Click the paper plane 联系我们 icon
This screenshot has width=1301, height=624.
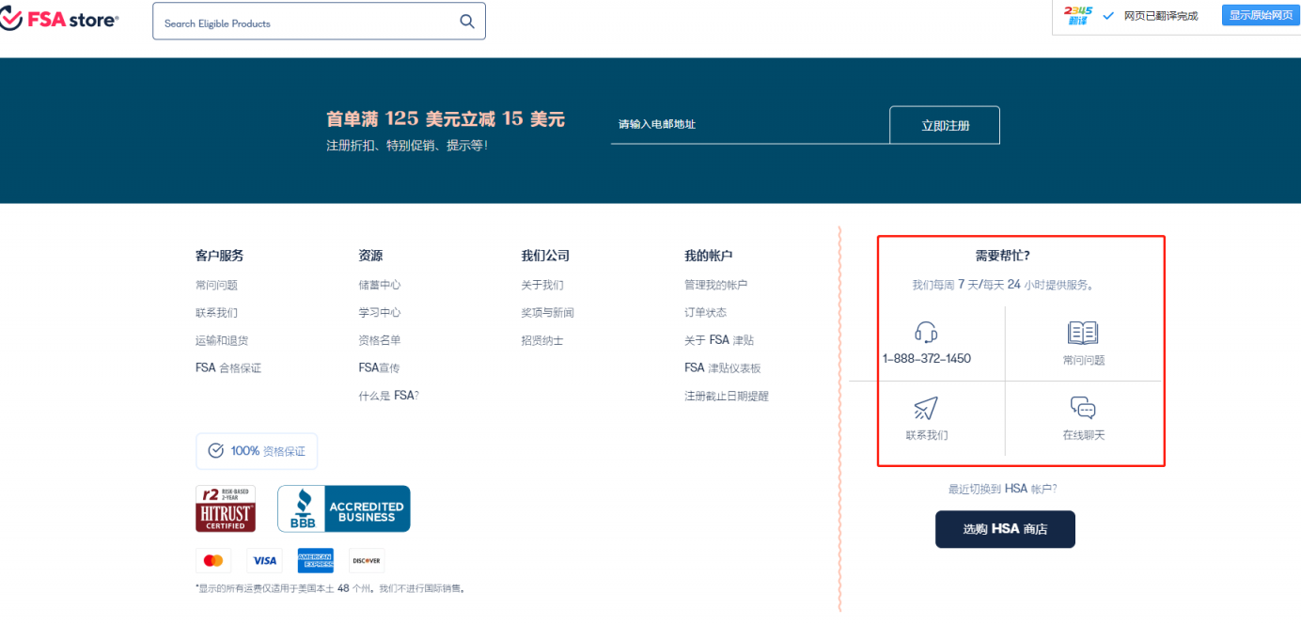coord(925,408)
